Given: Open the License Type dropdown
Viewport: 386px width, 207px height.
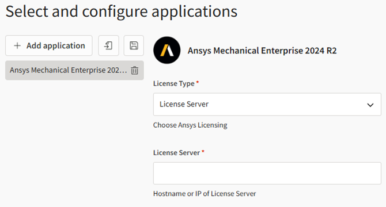Looking at the screenshot, I should click(267, 104).
